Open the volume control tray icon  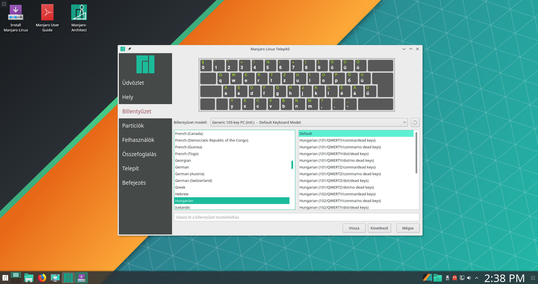[x=469, y=278]
